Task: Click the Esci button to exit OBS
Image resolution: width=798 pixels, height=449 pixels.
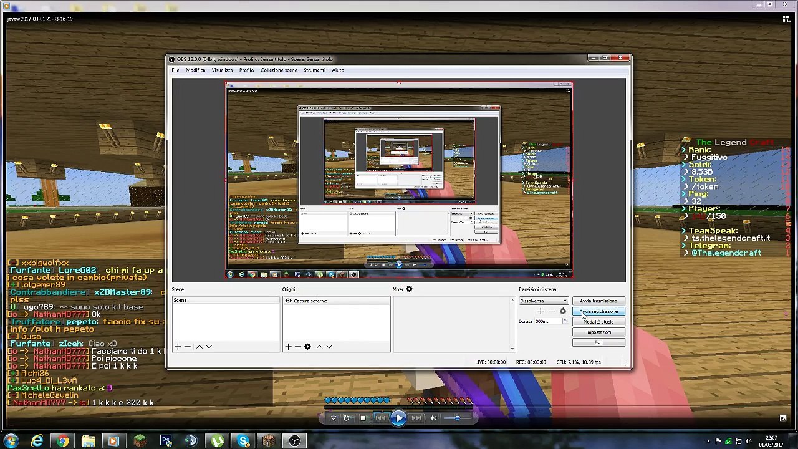Action: pos(598,342)
